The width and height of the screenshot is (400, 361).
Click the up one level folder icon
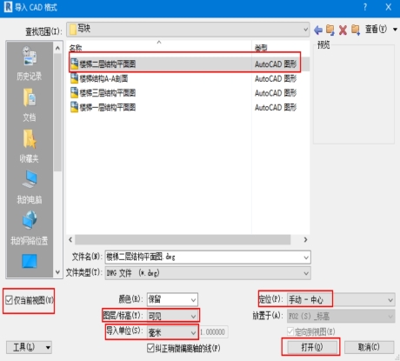click(330, 30)
